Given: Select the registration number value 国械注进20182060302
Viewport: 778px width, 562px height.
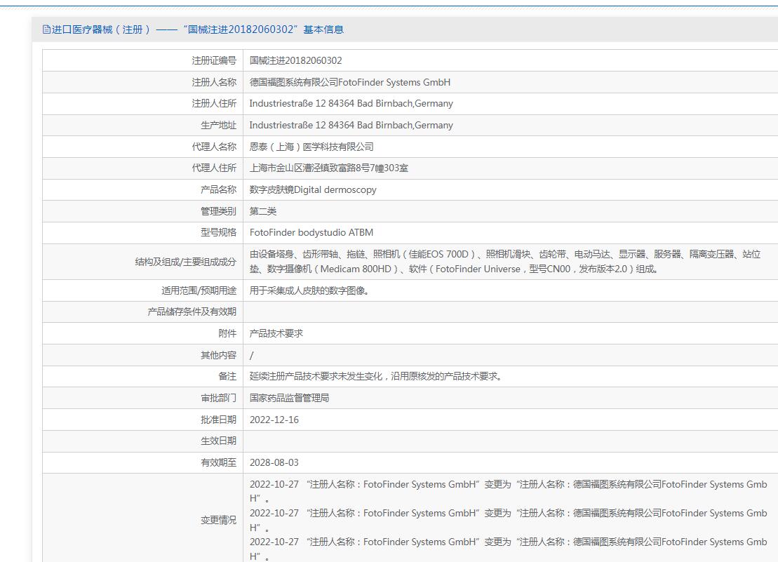Looking at the screenshot, I should (x=296, y=60).
